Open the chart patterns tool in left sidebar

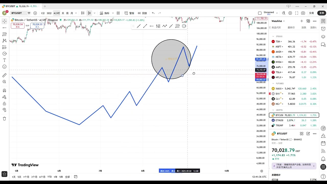coord(4,41)
